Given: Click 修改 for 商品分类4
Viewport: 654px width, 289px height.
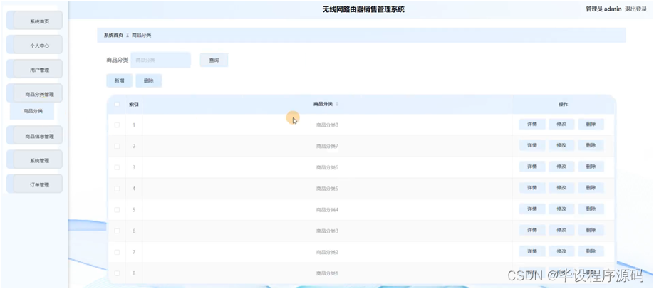Looking at the screenshot, I should pyautogui.click(x=561, y=209).
